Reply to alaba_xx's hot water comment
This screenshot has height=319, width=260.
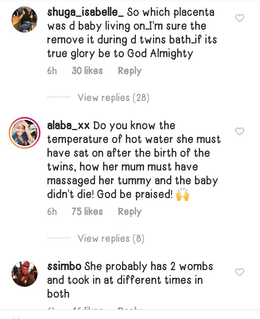129,212
